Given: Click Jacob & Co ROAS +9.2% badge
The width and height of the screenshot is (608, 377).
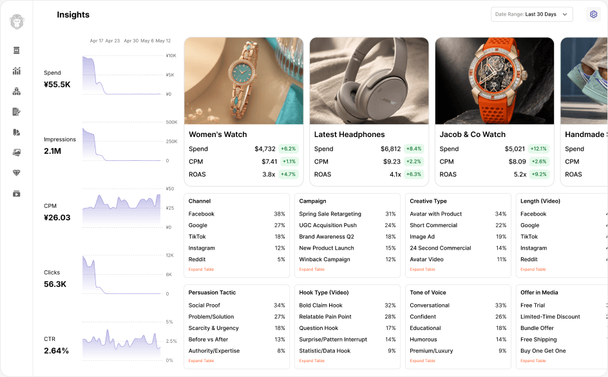Looking at the screenshot, I should point(539,174).
